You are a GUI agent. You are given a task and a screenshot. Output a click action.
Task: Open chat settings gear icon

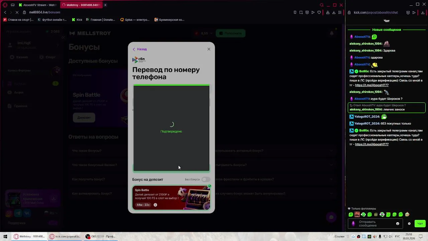pos(409,224)
